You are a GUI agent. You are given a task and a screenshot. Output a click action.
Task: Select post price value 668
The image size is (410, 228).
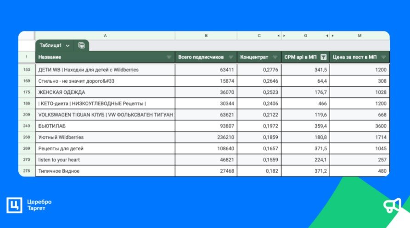click(x=359, y=114)
